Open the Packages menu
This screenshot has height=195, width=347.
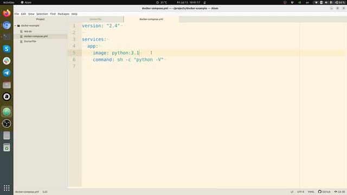[63, 14]
